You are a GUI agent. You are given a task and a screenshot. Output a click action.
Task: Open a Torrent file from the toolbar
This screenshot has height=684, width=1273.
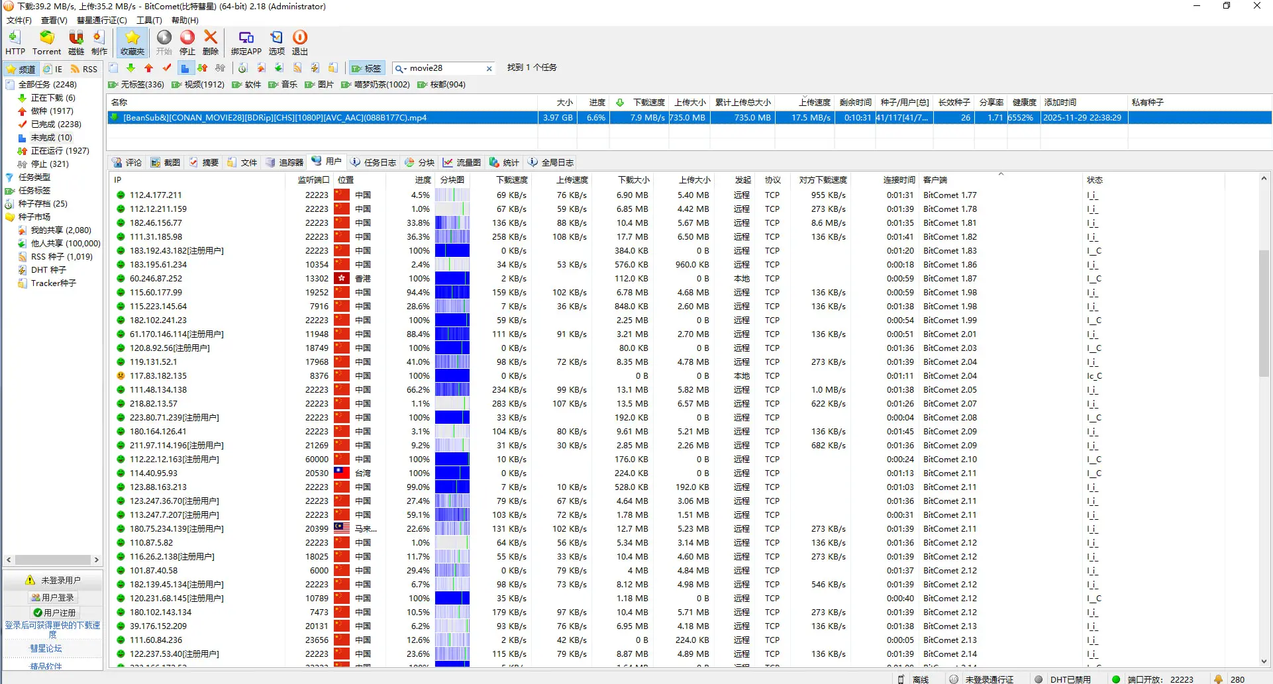click(46, 42)
